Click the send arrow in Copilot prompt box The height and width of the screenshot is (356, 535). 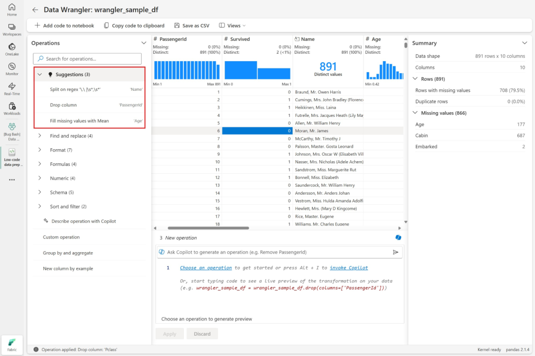(396, 252)
